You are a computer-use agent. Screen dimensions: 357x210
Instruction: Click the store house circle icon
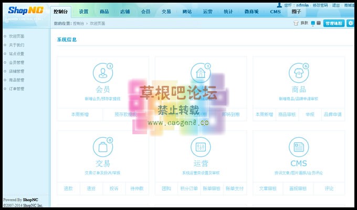[200, 73]
